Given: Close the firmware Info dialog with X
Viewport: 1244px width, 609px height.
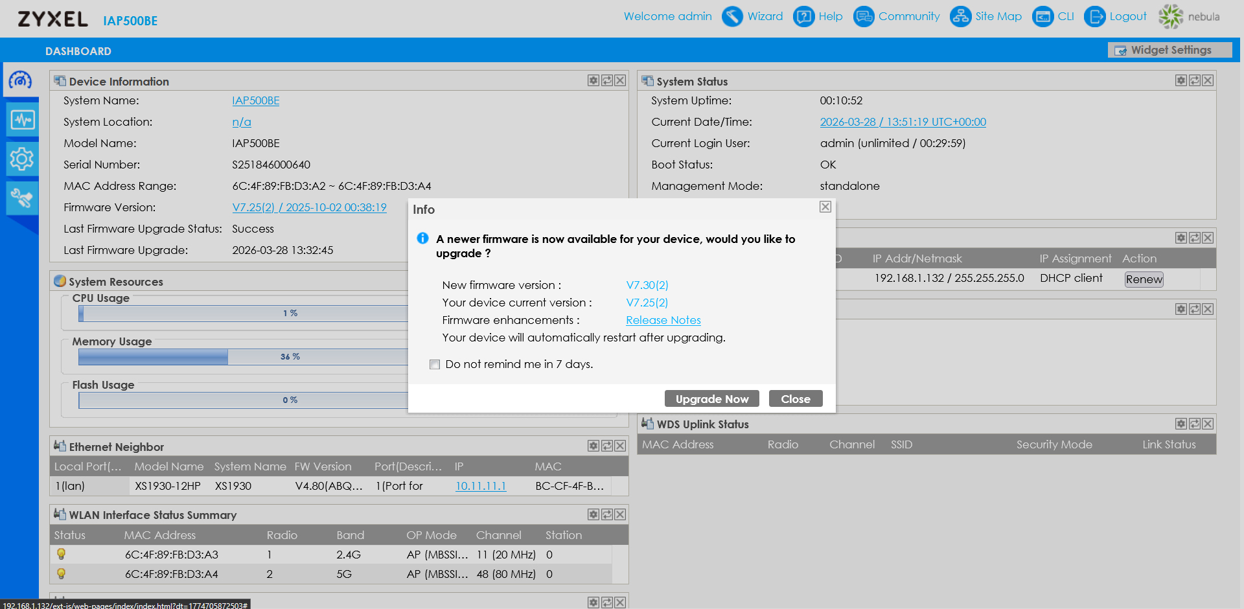Looking at the screenshot, I should click(825, 207).
